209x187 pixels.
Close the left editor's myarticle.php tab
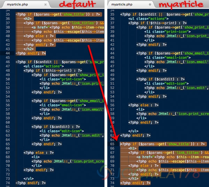[45, 5]
